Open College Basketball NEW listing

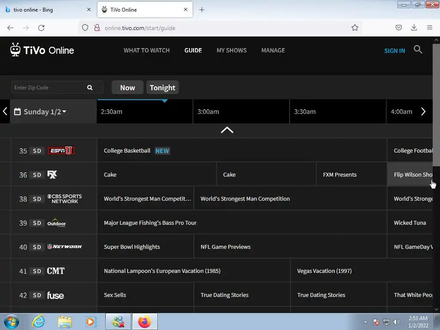pos(242,150)
